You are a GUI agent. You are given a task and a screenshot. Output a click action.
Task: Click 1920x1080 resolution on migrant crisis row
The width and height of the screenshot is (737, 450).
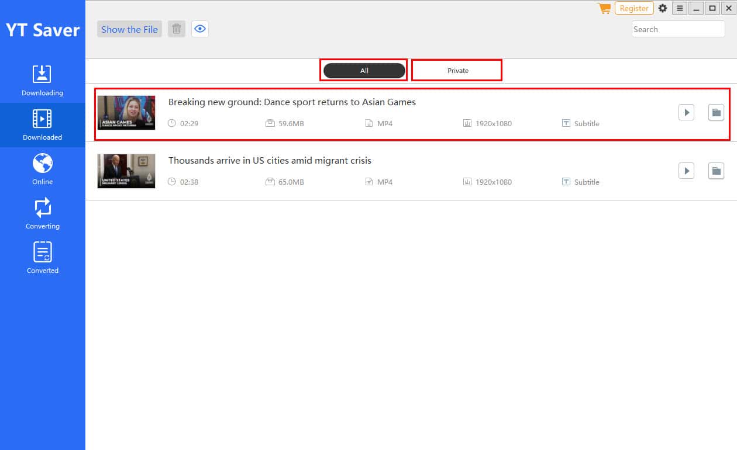tap(494, 182)
